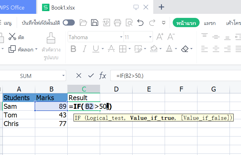This screenshot has height=155, width=241.
Task: Click the monitor icon on Book1 tab
Action: tap(136, 7)
